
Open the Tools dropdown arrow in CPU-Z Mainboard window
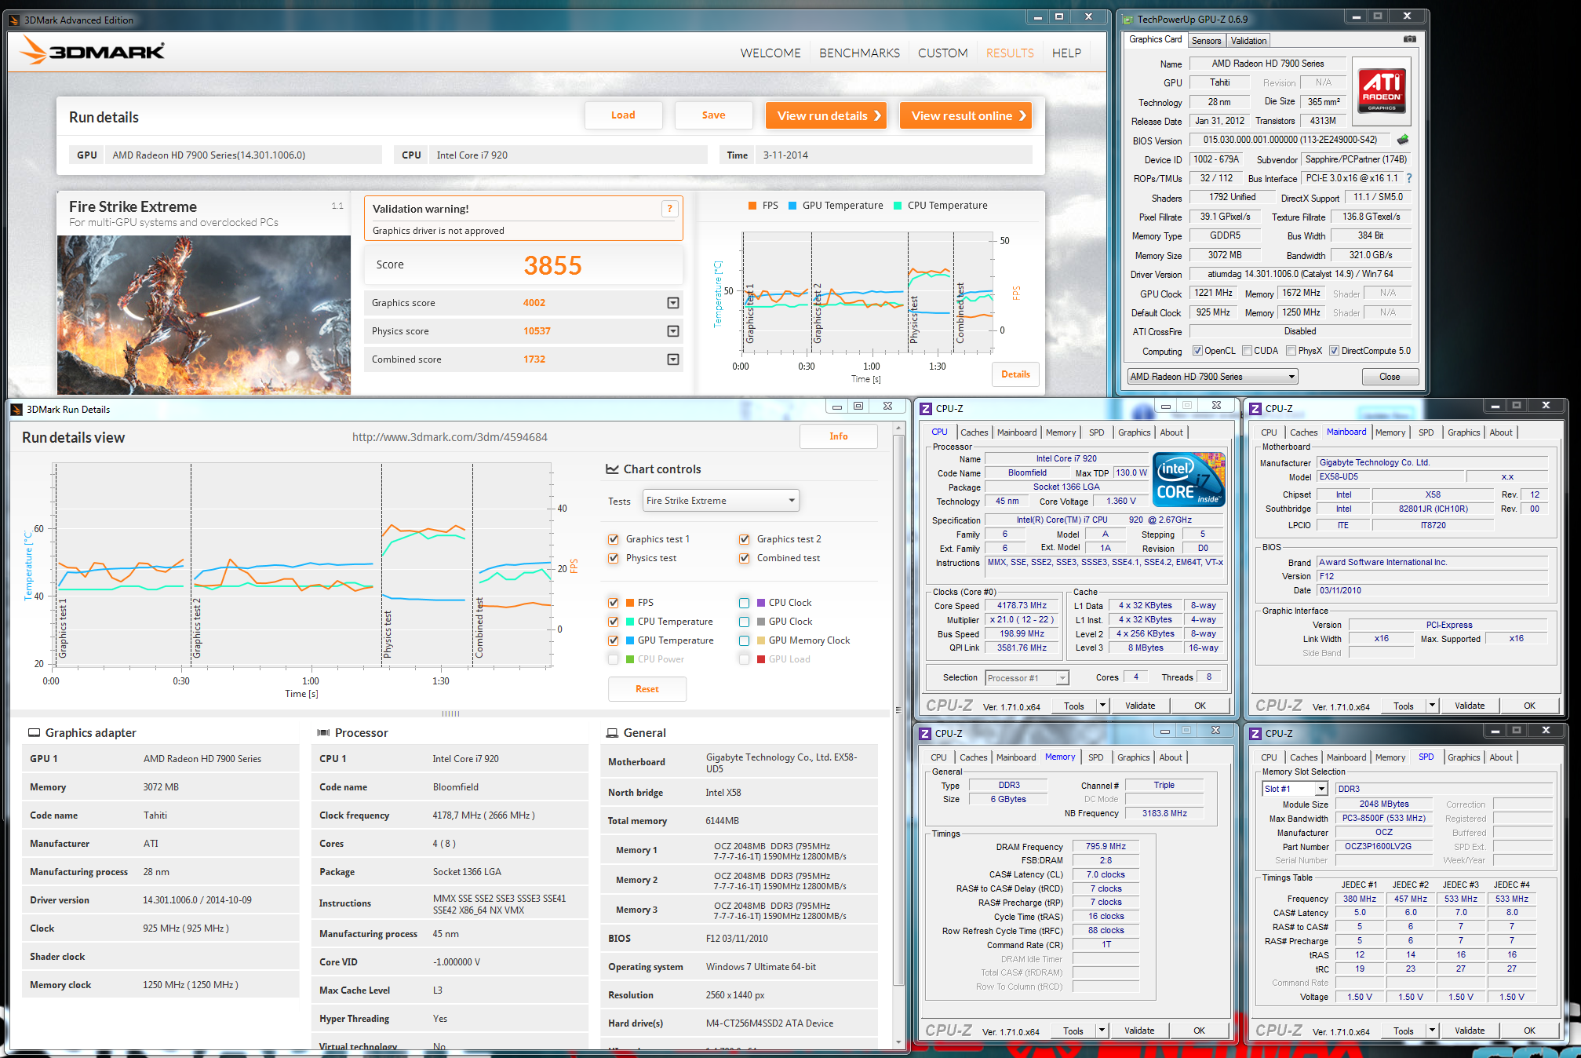click(1432, 706)
